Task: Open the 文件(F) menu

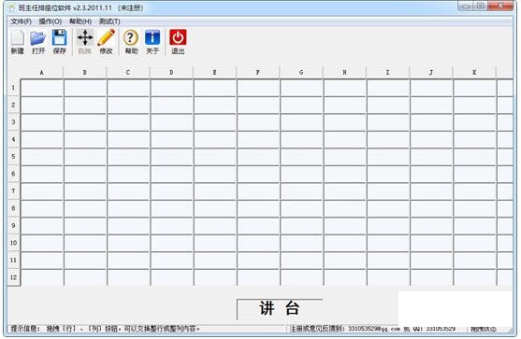Action: point(21,21)
